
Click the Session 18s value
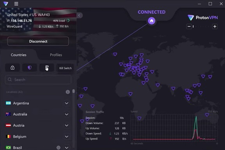[122, 118]
